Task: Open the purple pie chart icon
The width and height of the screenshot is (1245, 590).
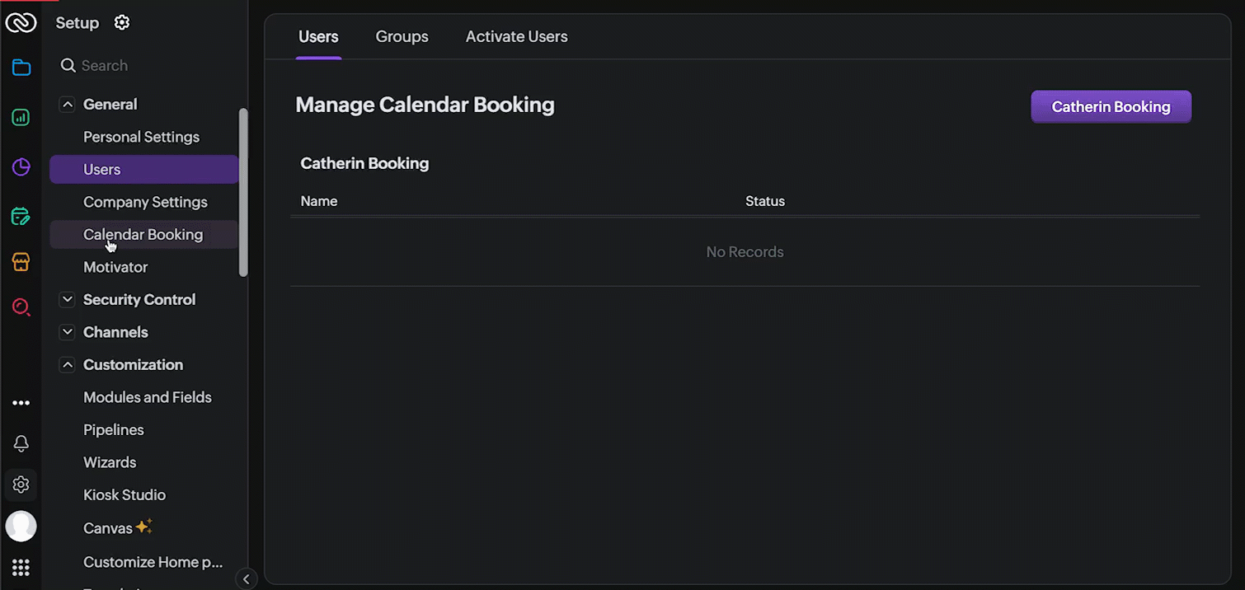Action: (21, 167)
